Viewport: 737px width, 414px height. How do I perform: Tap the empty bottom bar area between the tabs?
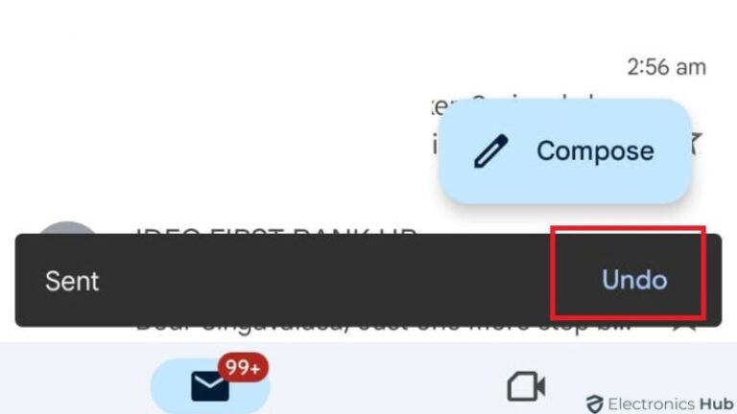pyautogui.click(x=386, y=385)
